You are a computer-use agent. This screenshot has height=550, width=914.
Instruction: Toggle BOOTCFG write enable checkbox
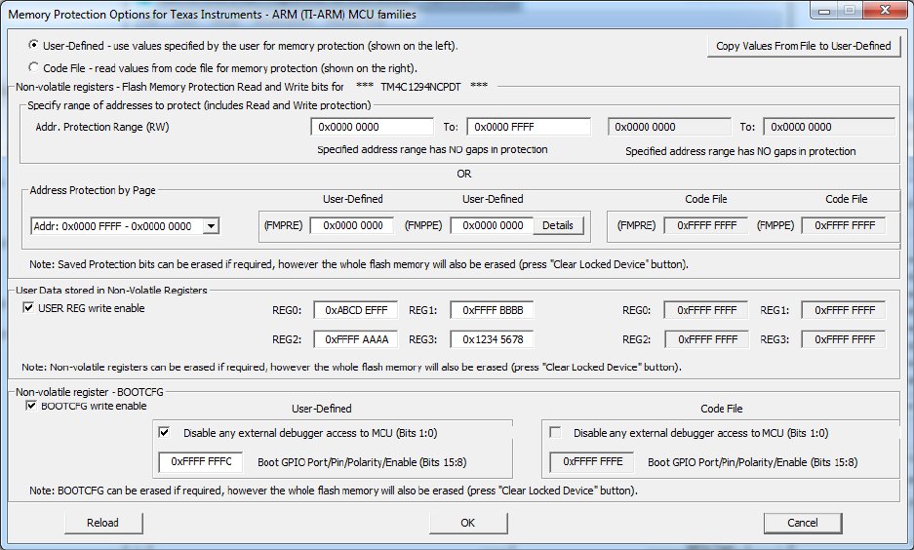point(31,406)
